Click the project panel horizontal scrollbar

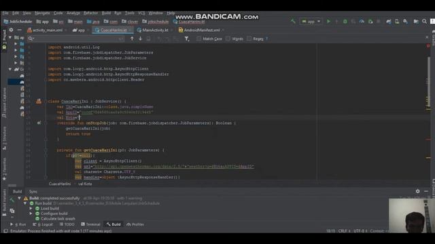[x=12, y=185]
